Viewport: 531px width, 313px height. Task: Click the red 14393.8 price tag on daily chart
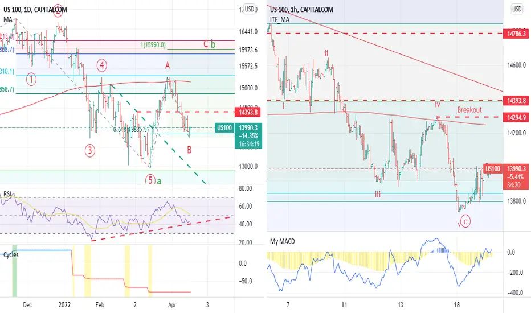248,112
